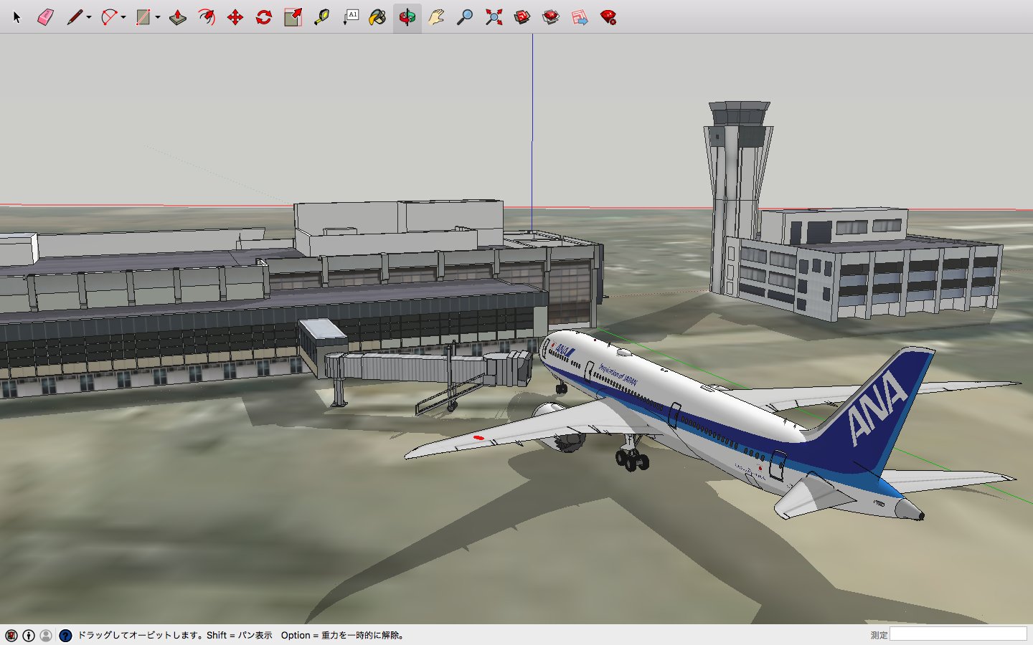This screenshot has height=645, width=1033.
Task: Select the Move tool with four arrows
Action: tap(235, 17)
